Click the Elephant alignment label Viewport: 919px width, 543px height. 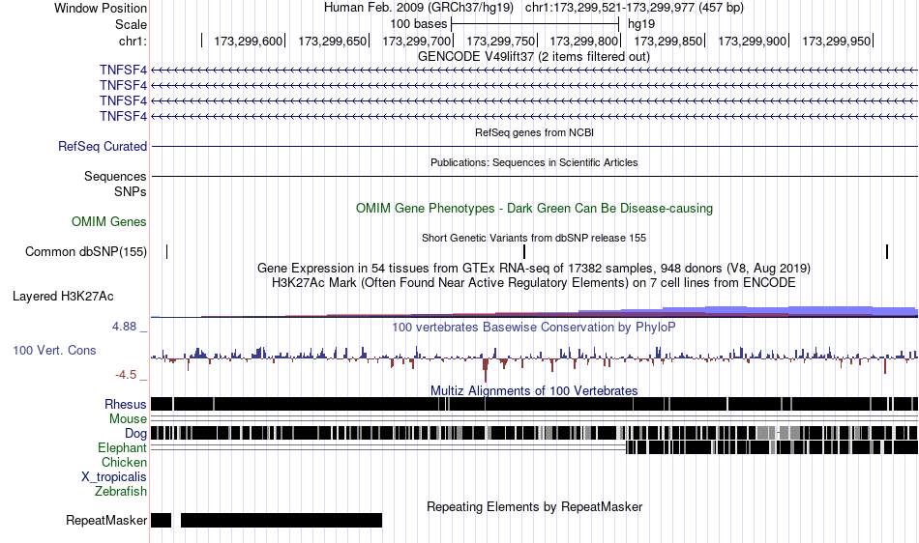122,447
